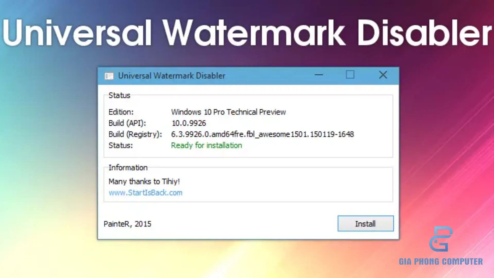This screenshot has height=278, width=494.
Task: Close the Universal Watermark Disabler window
Action: pyautogui.click(x=383, y=75)
